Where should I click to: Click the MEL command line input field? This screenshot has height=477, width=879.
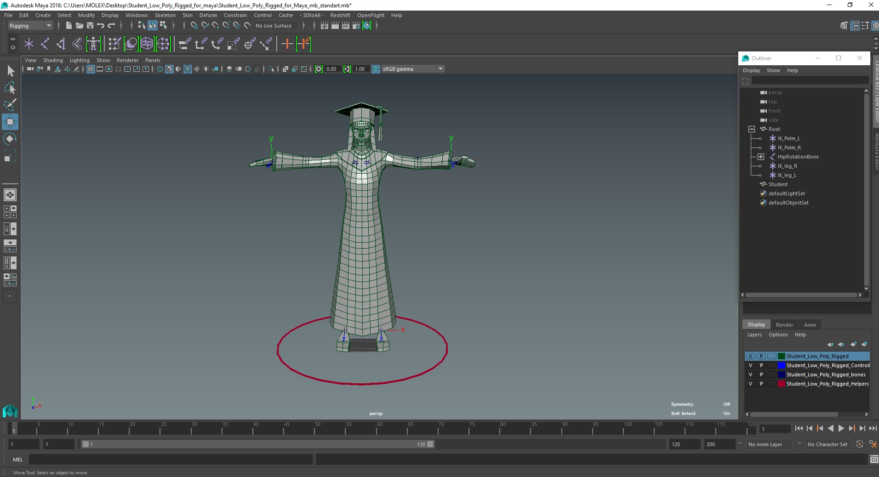coord(171,460)
